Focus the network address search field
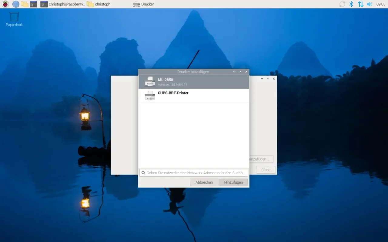 pyautogui.click(x=196, y=173)
